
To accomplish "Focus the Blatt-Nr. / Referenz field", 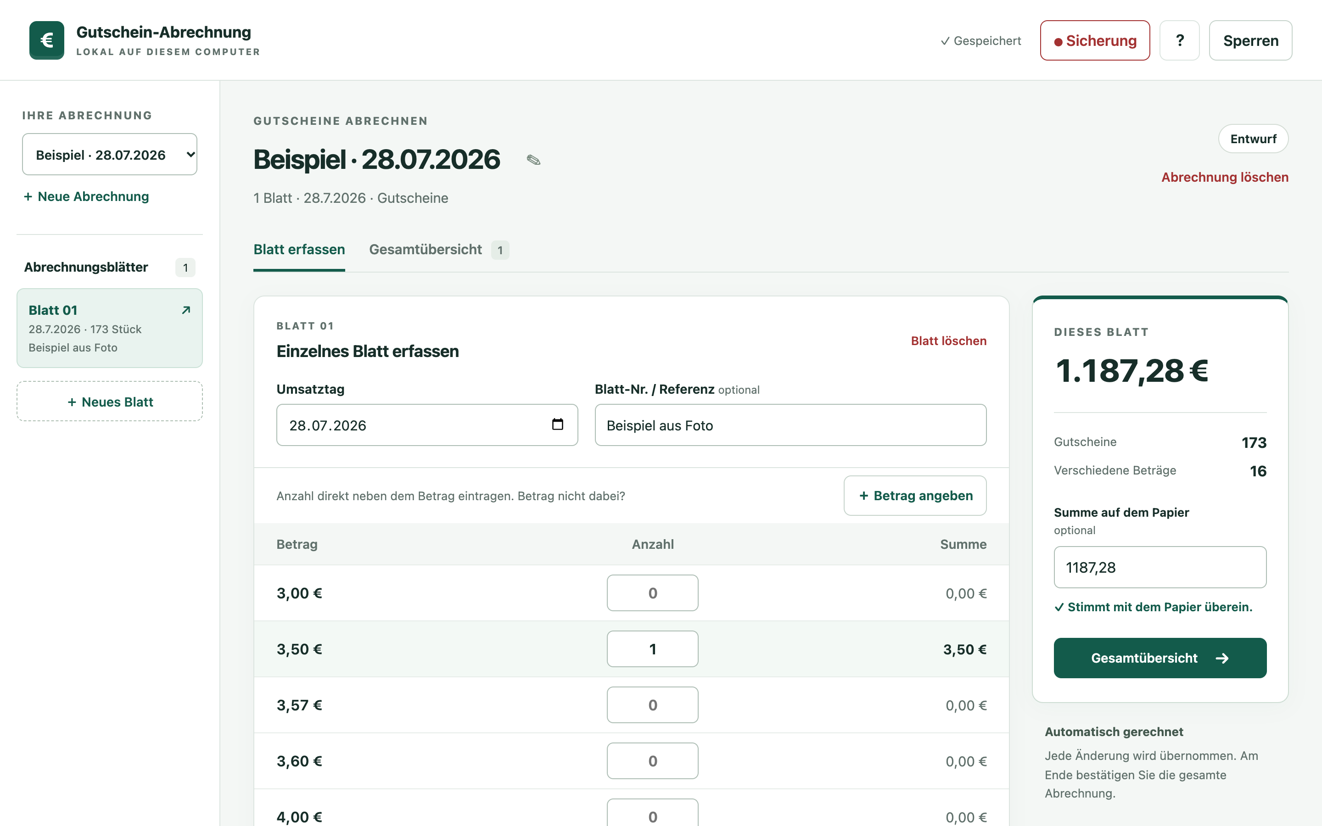I will coord(790,425).
